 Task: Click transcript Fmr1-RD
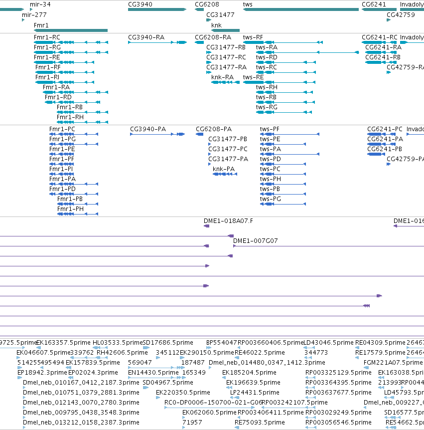[72, 102]
